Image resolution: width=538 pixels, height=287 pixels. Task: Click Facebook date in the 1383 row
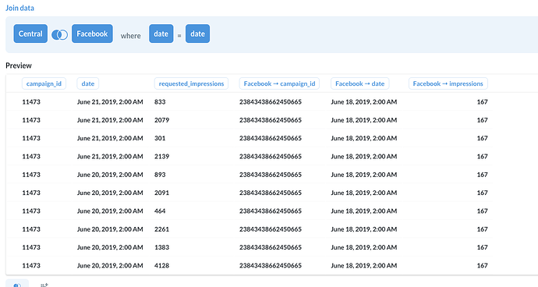point(363,247)
